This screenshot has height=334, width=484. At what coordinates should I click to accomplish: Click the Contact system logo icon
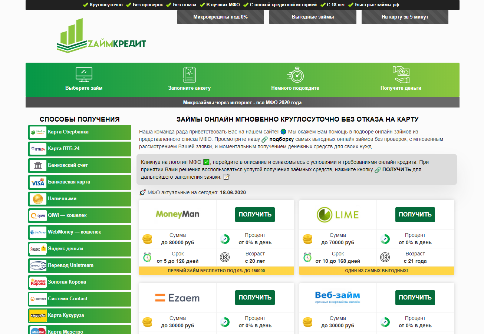pyautogui.click(x=38, y=299)
